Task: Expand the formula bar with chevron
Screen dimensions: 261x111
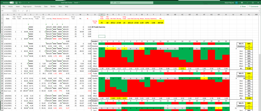Action: 259,11
